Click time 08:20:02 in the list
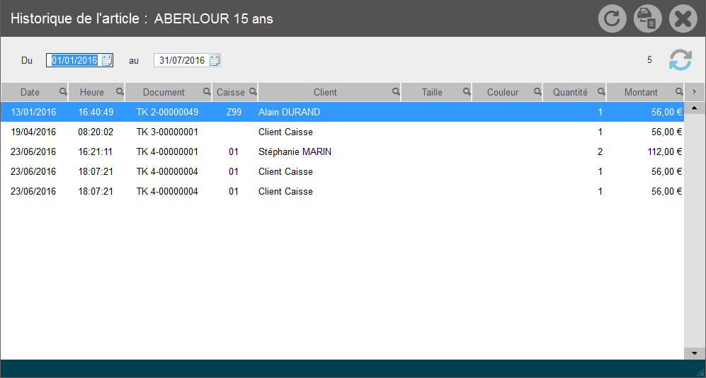Image resolution: width=706 pixels, height=378 pixels. coord(96,132)
